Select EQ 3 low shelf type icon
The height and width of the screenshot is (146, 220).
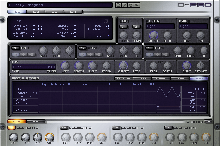click(x=150, y=55)
